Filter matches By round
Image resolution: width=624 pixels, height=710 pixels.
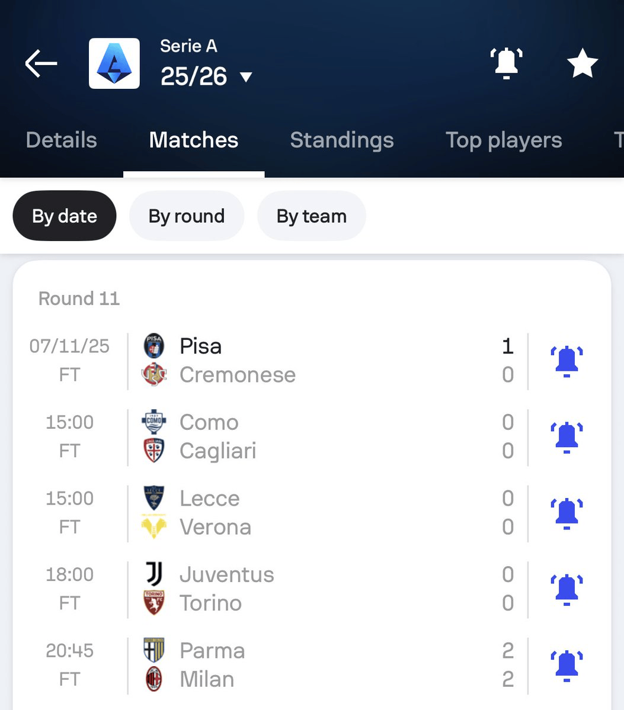point(187,216)
